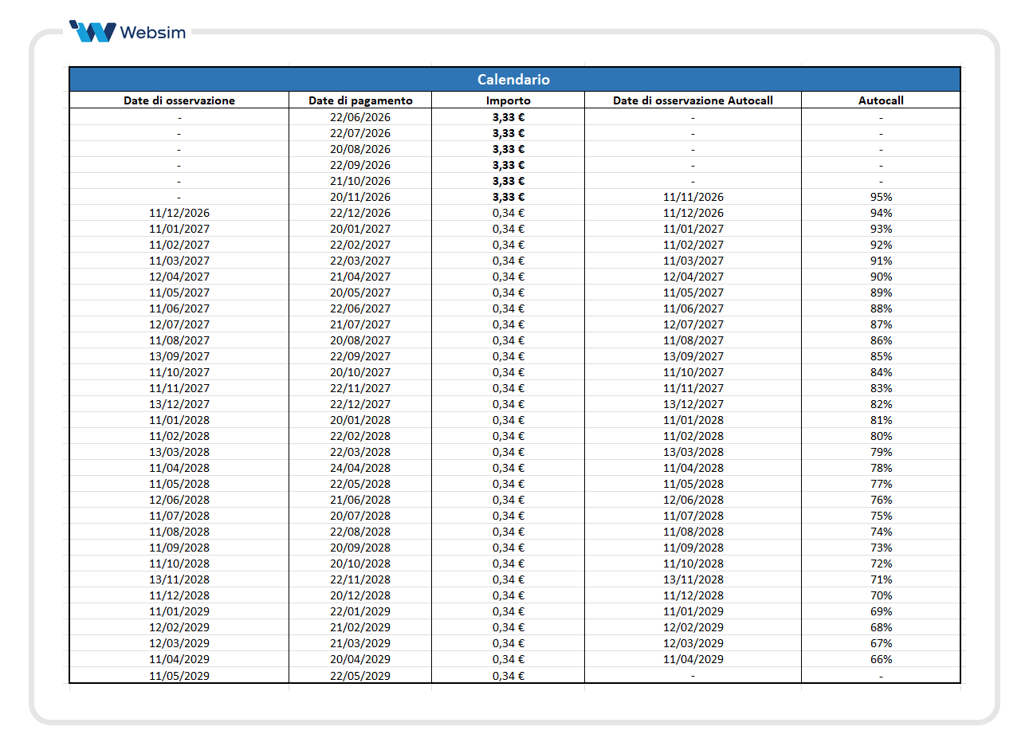Select payment date 22/02/2027
Screen dimensions: 1029x754
(x=360, y=245)
